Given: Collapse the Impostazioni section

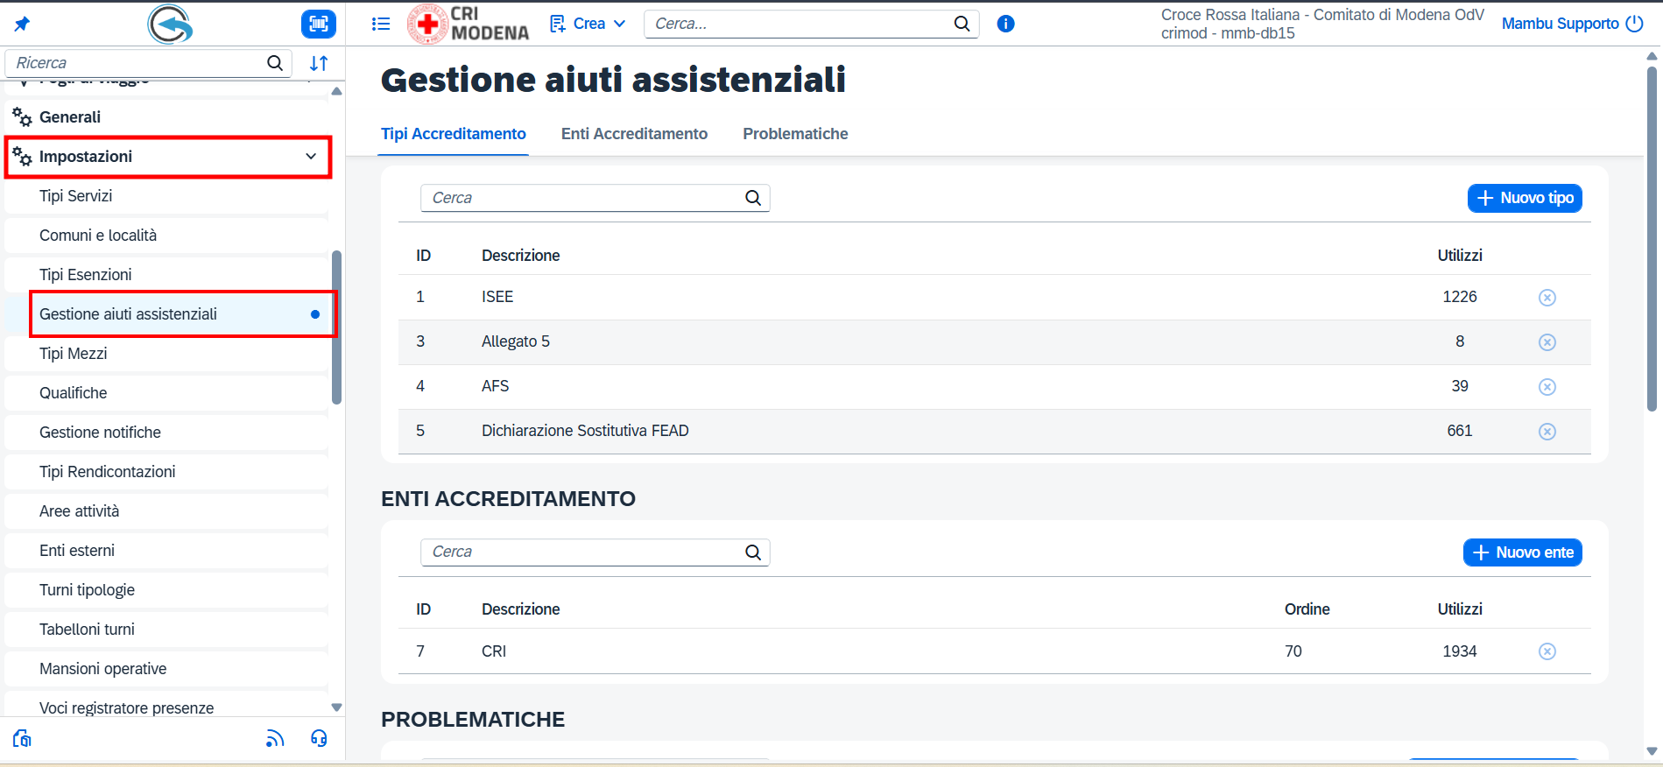Looking at the screenshot, I should 311,157.
